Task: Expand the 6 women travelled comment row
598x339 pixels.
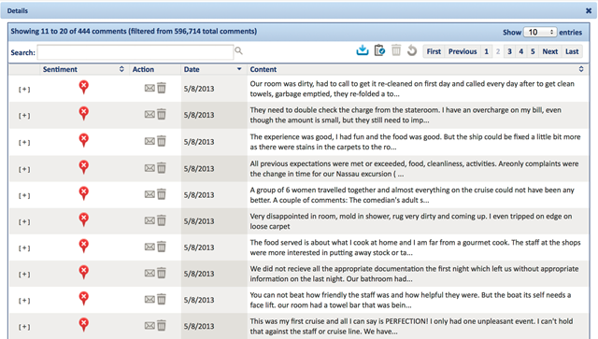Action: pos(24,195)
